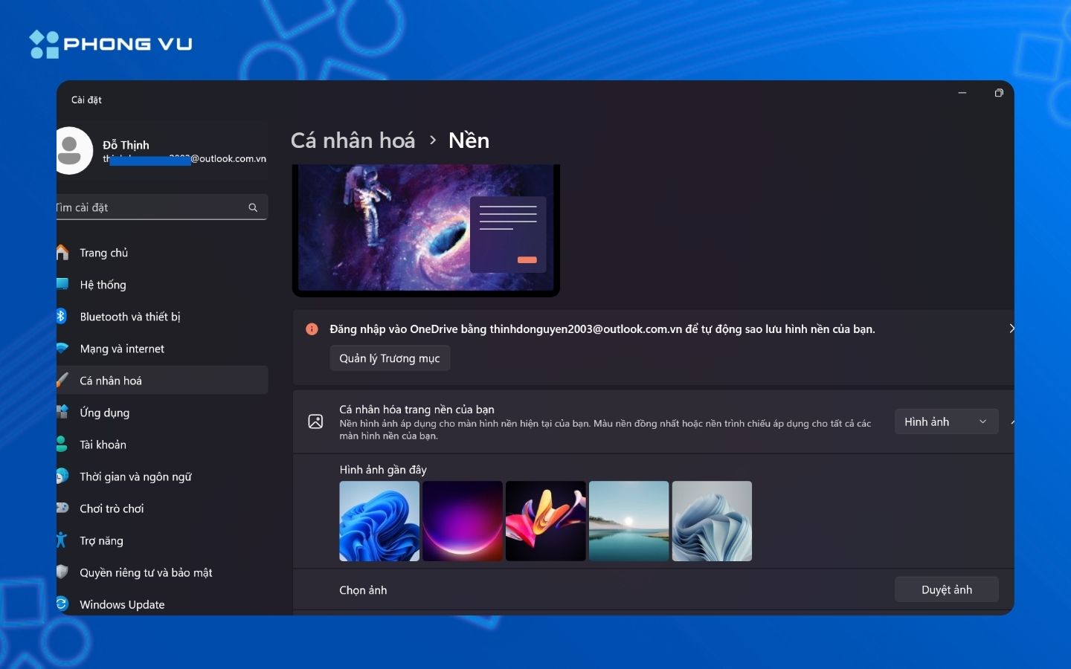The width and height of the screenshot is (1071, 669).
Task: Open Thời gian và ngôn ngữ settings
Action: [x=136, y=476]
